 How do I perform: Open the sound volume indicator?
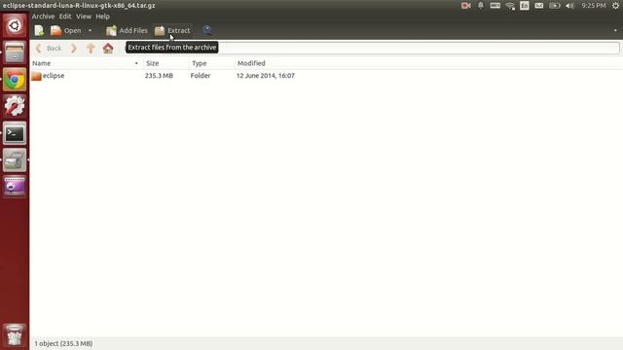coord(569,6)
